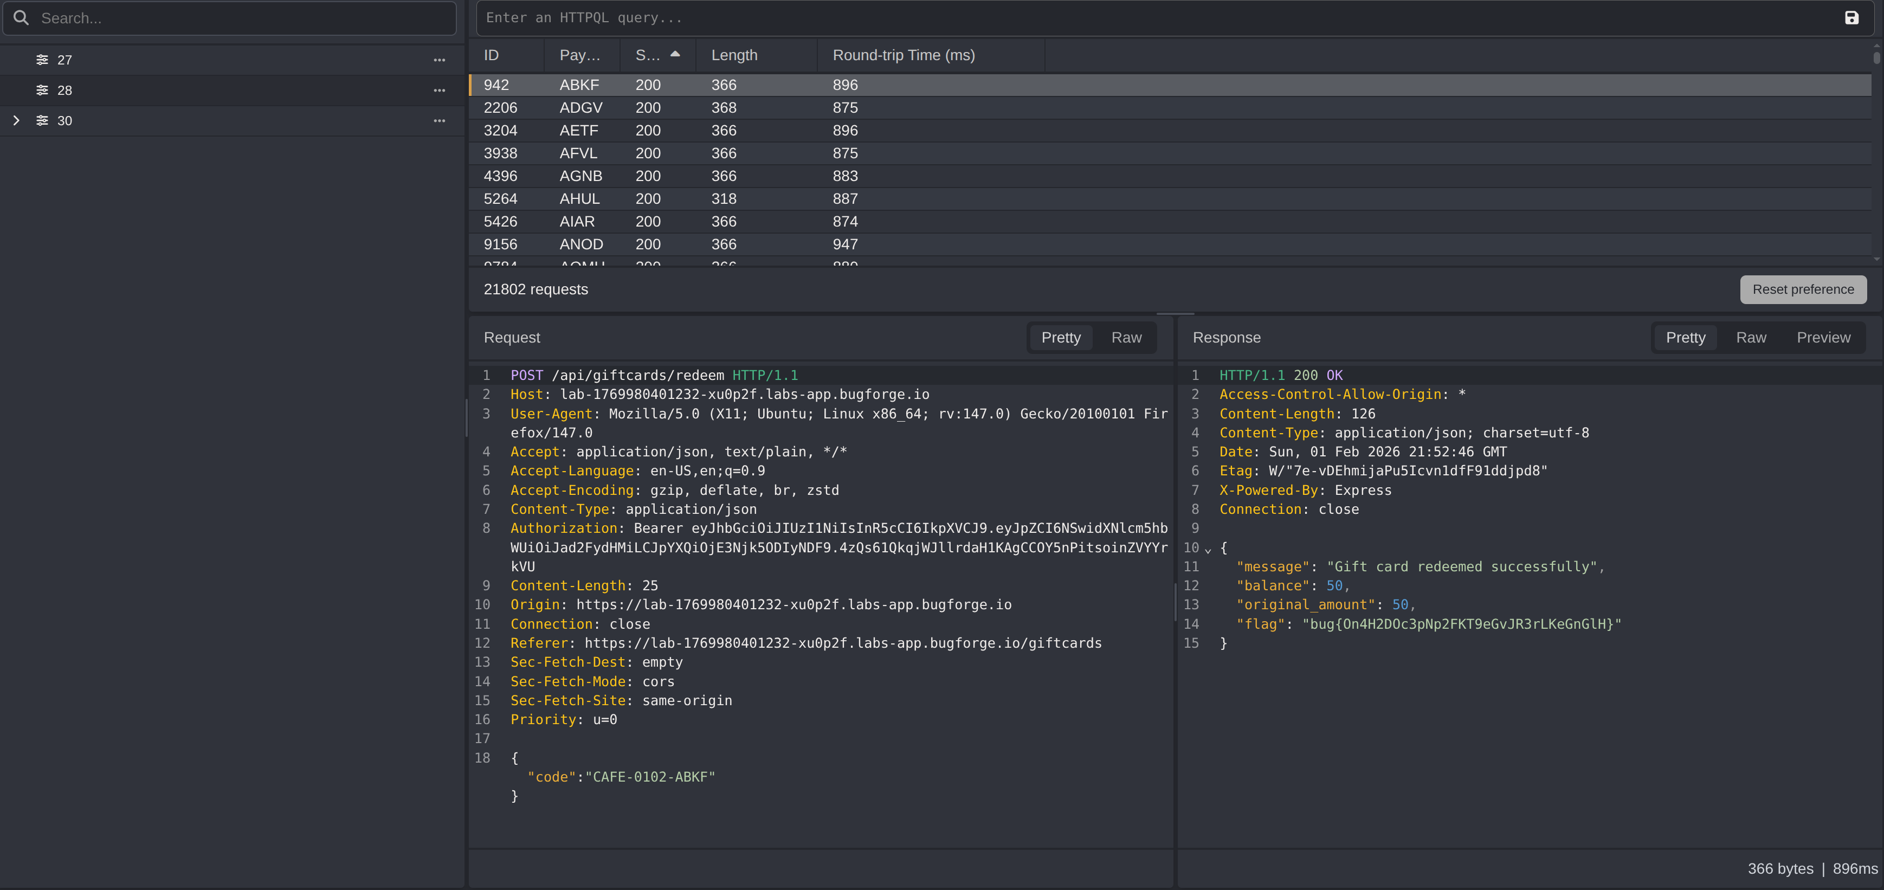Sort by Round-trip Time column header
The width and height of the screenshot is (1884, 890).
[x=903, y=56]
